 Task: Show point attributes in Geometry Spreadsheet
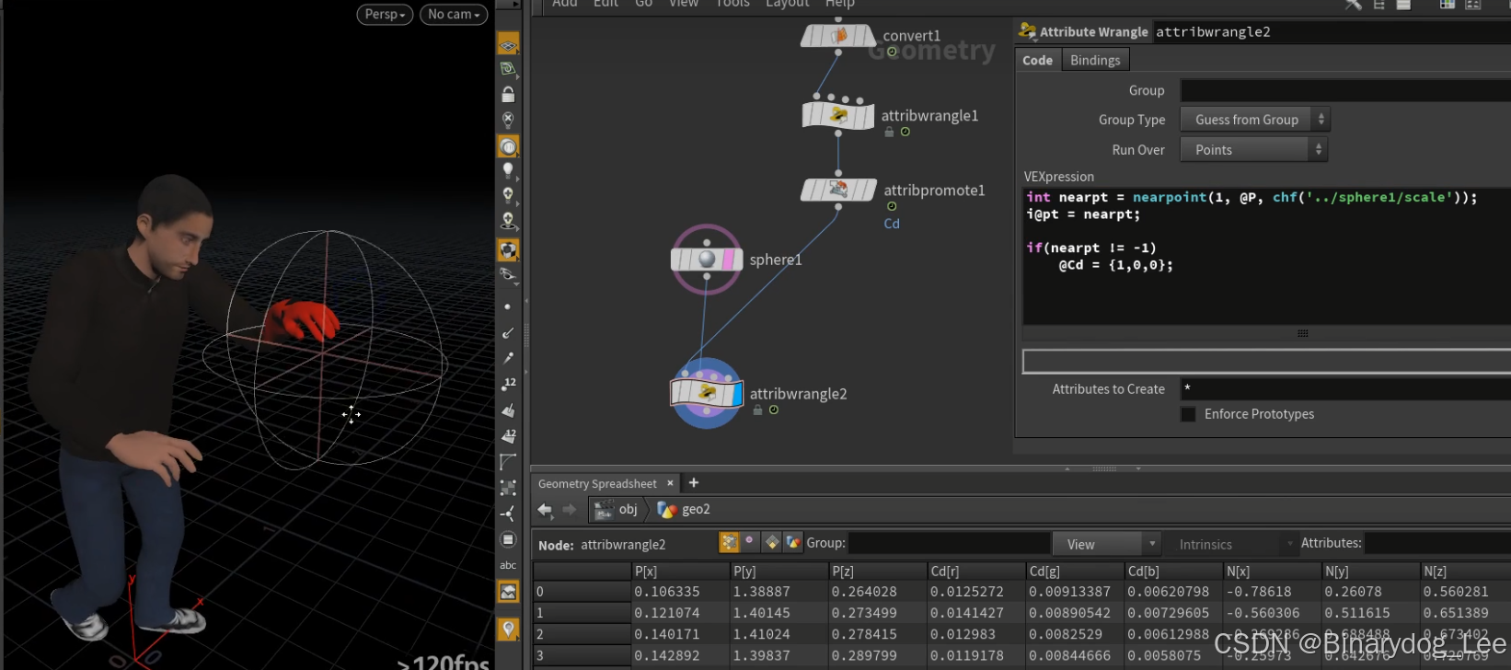click(729, 543)
